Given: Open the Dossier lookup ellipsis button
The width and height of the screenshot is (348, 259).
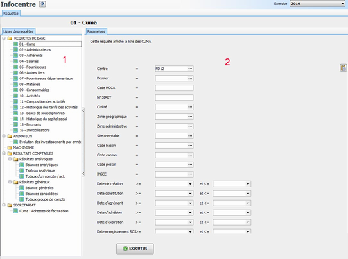Looking at the screenshot, I should (x=190, y=78).
